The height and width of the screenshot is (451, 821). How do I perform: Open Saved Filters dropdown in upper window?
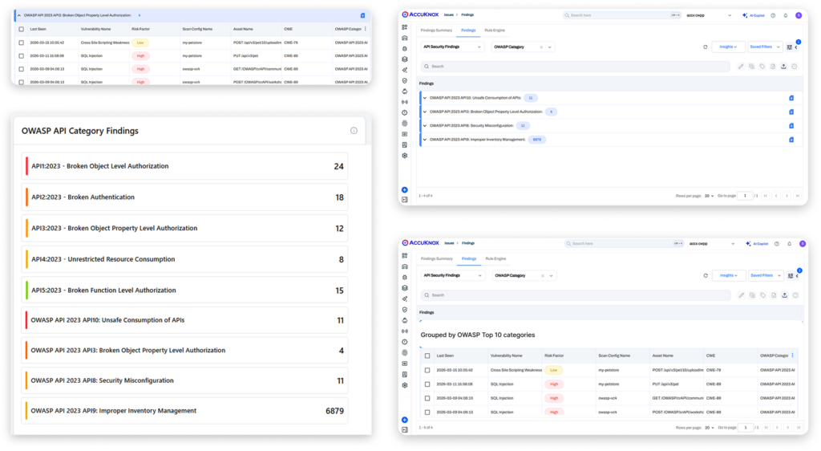pos(764,47)
